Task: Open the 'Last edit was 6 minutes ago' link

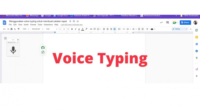Action: pyautogui.click(x=71, y=25)
